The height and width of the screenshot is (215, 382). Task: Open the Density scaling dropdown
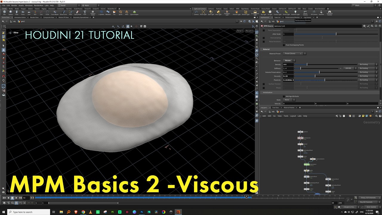(368, 64)
